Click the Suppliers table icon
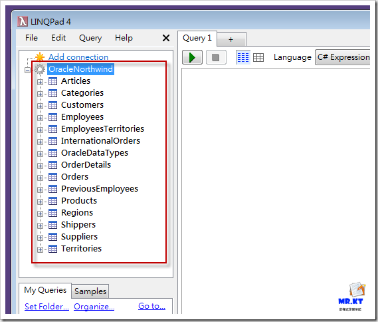Image resolution: width=378 pixels, height=322 pixels. pyautogui.click(x=52, y=237)
